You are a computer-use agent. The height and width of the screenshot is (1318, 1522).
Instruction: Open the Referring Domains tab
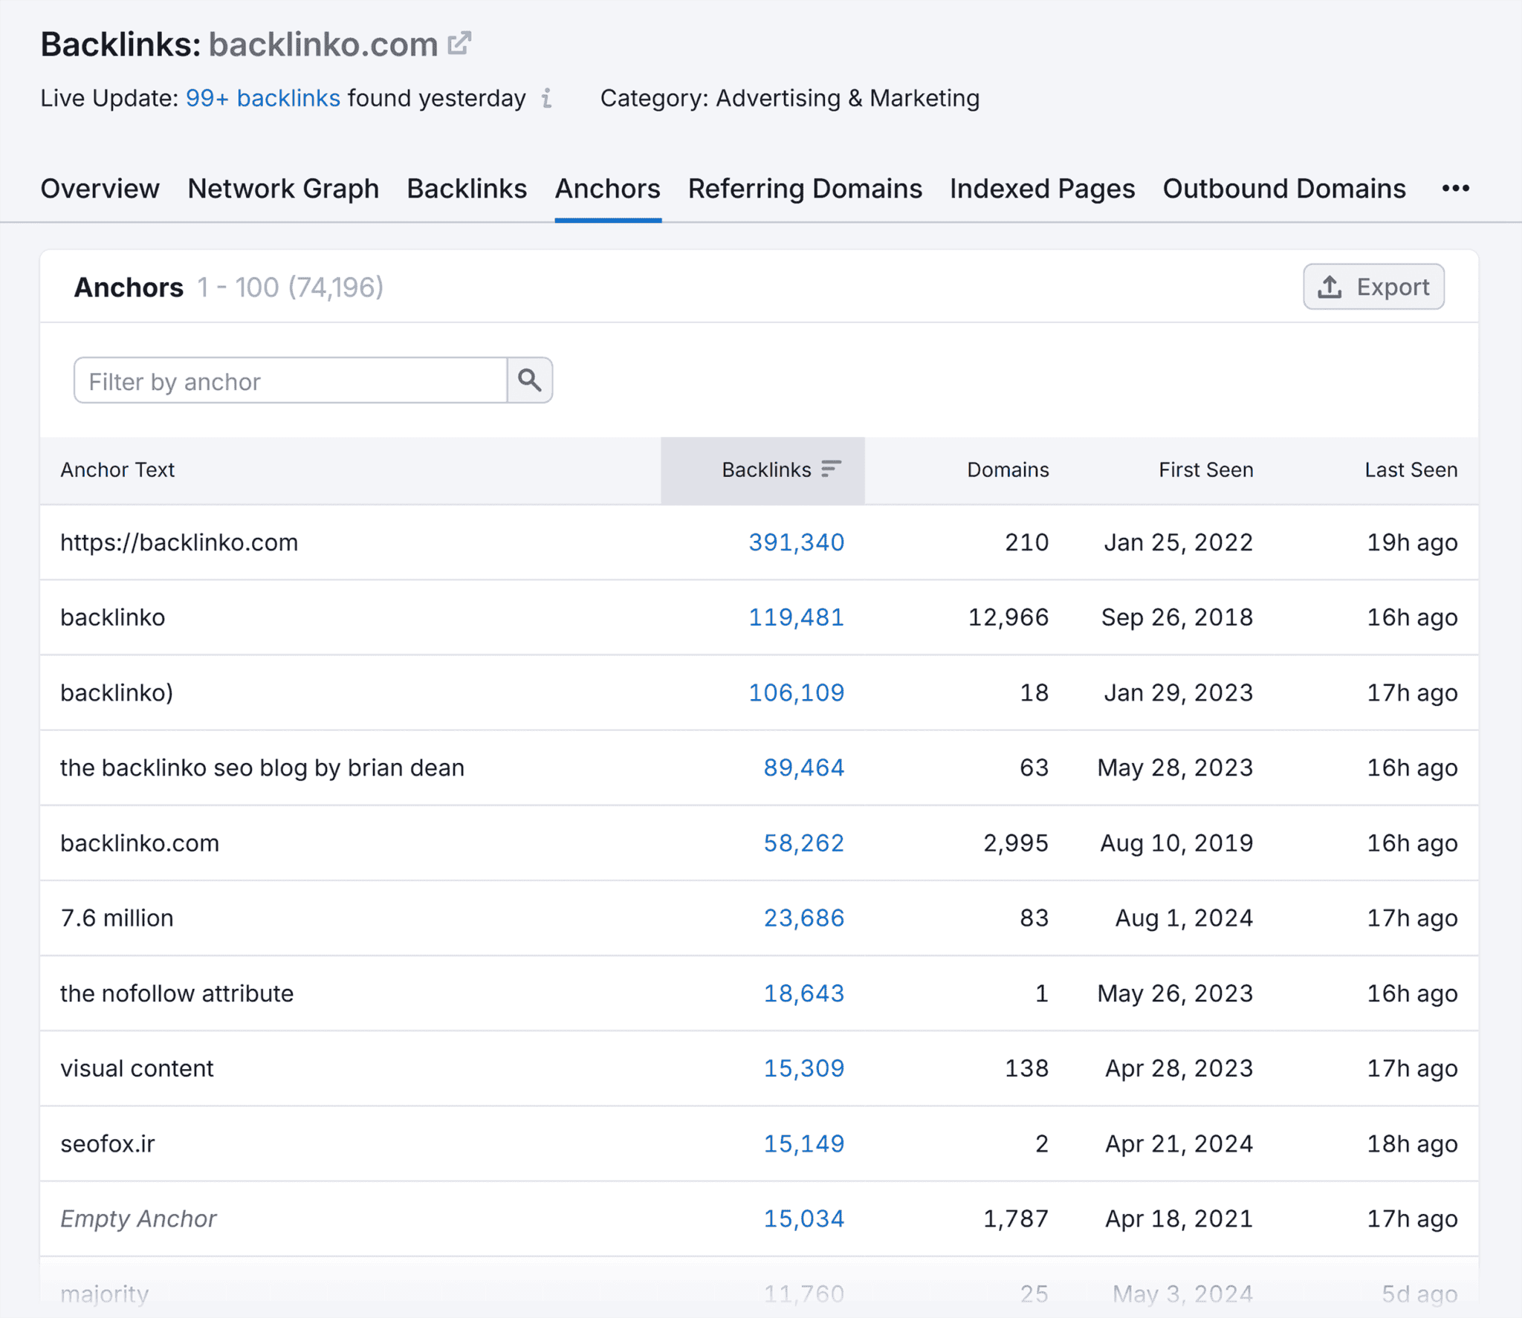(x=805, y=189)
